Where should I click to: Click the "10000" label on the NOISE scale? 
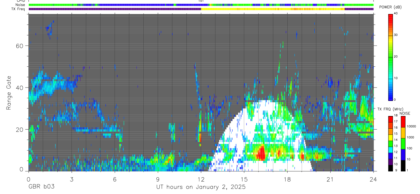[x=411, y=126]
